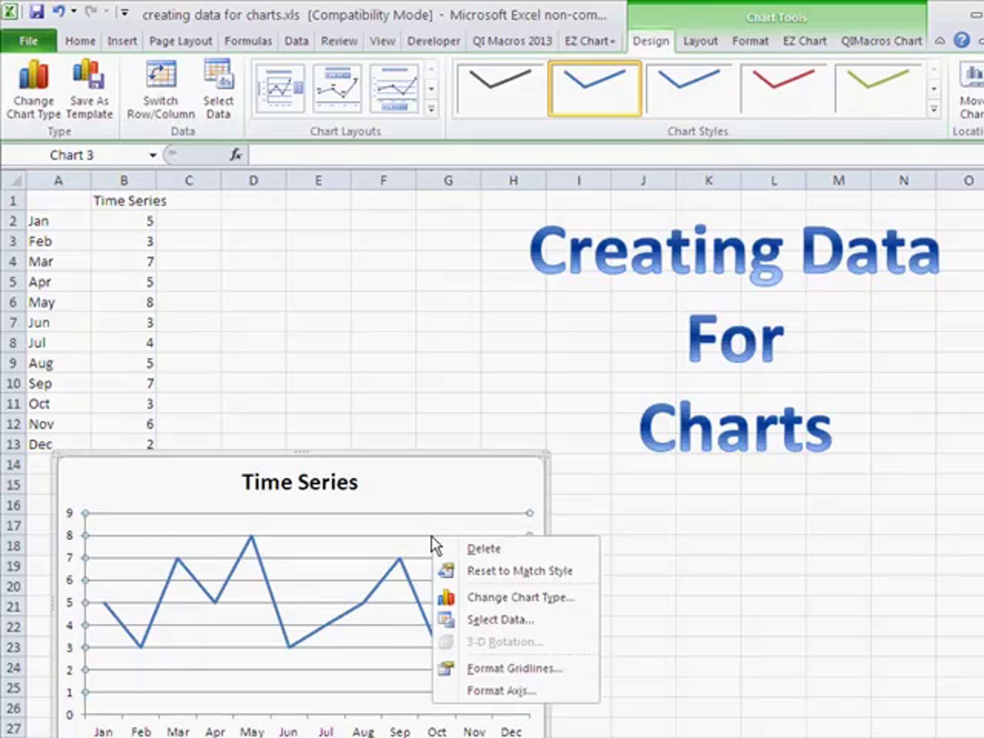Image resolution: width=984 pixels, height=738 pixels.
Task: Click the Undo arrow icon
Action: pyautogui.click(x=58, y=12)
